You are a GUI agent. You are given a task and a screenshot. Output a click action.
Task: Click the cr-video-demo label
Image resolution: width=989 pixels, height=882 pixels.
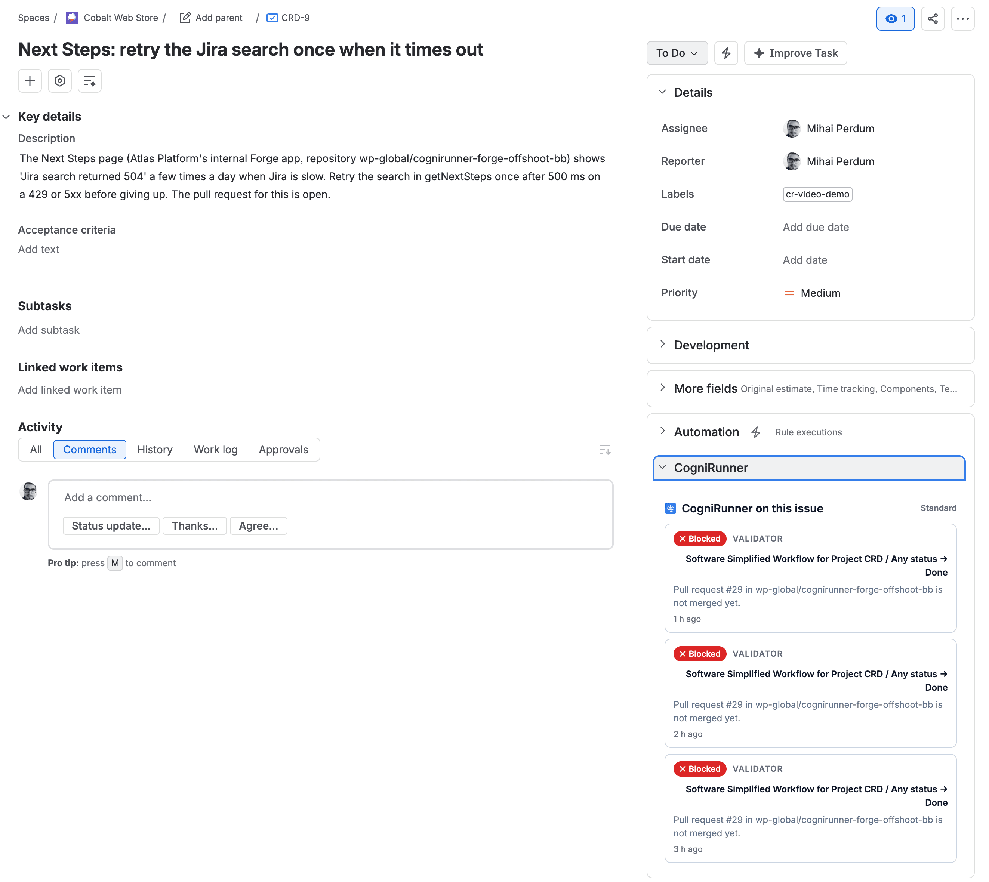pos(817,194)
